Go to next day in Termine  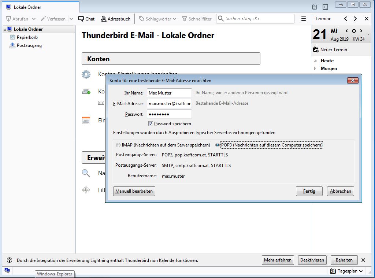coord(355,19)
